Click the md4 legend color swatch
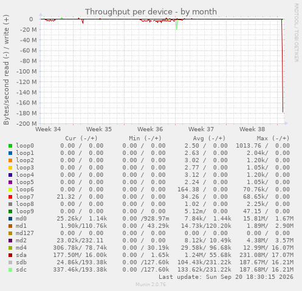Viewport: 302px width, 291px height. (10, 248)
